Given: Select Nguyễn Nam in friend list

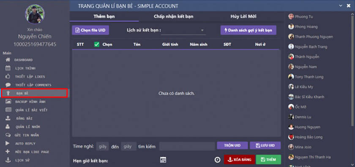Looking at the screenshot, I should tap(306, 67).
